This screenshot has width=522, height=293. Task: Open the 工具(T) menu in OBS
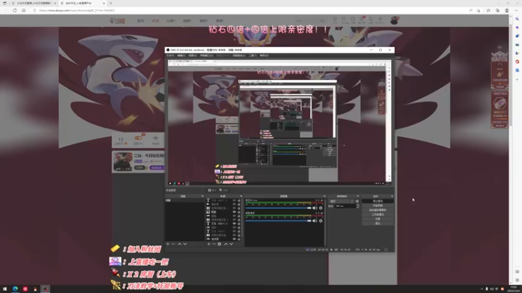pos(253,55)
